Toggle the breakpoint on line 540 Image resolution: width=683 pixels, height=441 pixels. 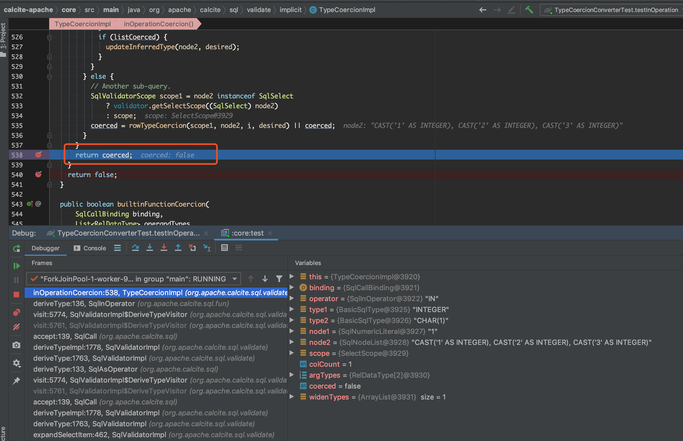[x=38, y=174]
